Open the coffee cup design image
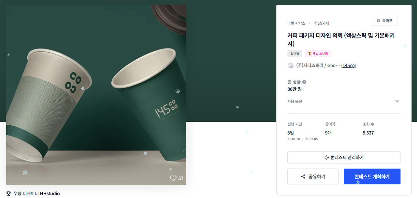Image resolution: width=417 pixels, height=198 pixels. point(96,95)
